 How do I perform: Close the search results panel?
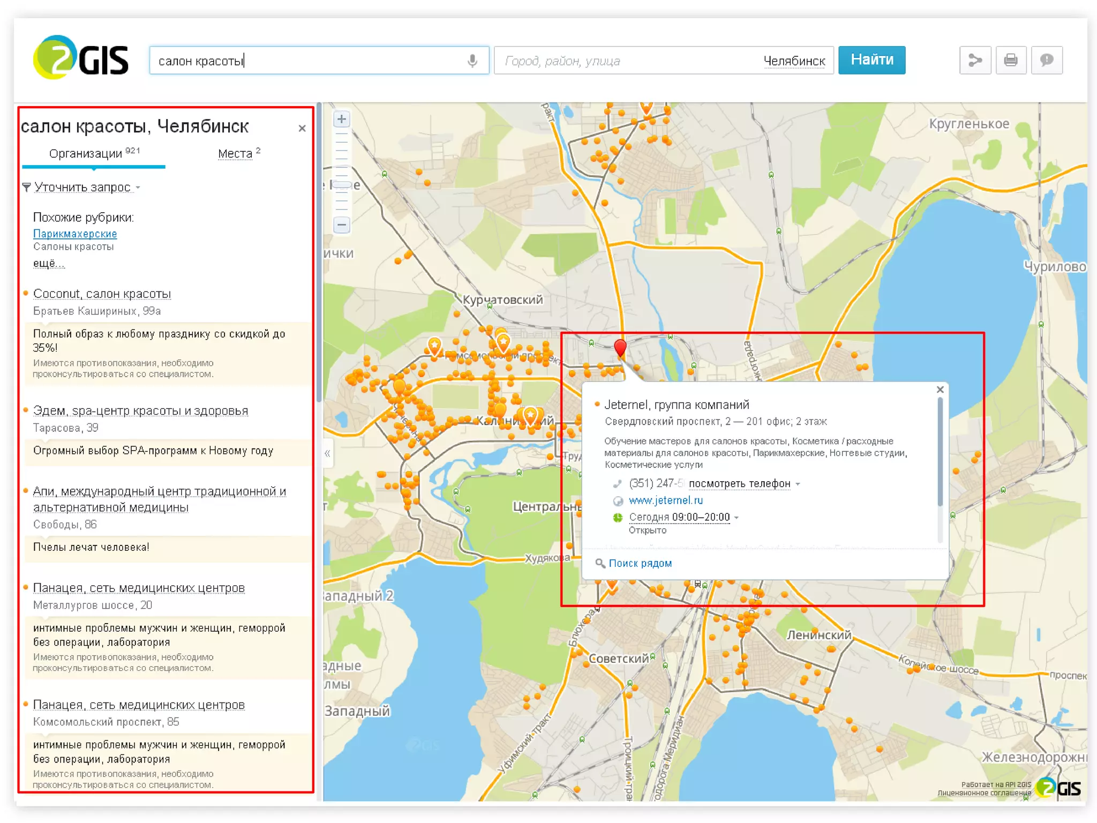pyautogui.click(x=302, y=129)
